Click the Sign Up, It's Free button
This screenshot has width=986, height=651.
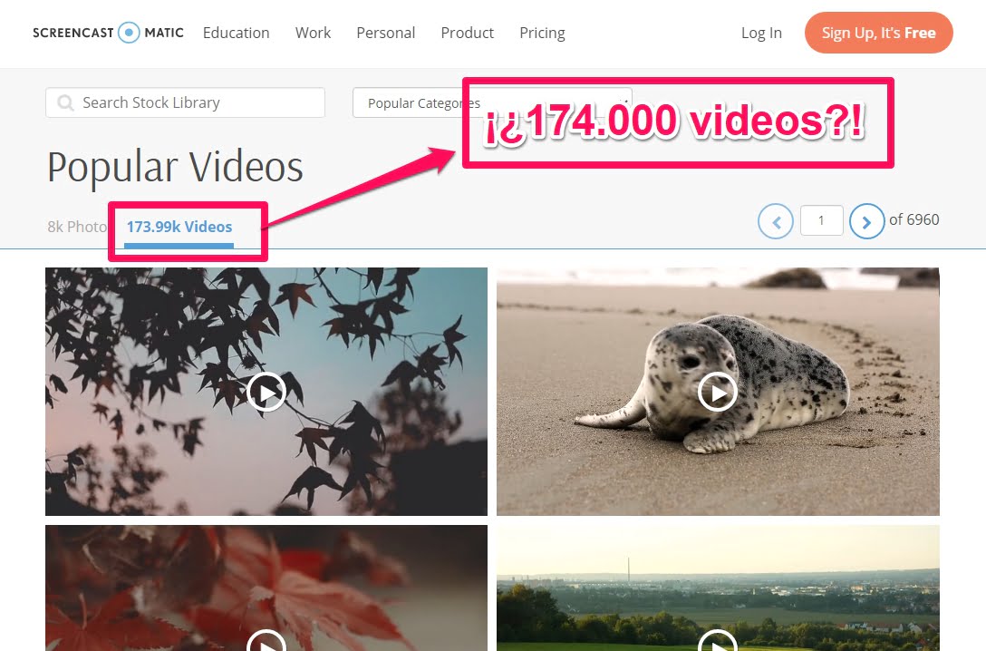(x=878, y=33)
